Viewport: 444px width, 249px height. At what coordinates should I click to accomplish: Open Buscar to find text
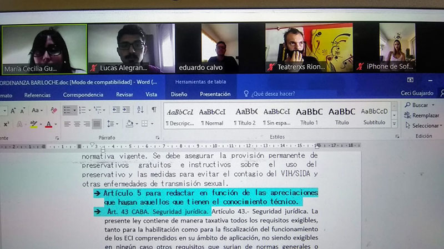(420, 105)
